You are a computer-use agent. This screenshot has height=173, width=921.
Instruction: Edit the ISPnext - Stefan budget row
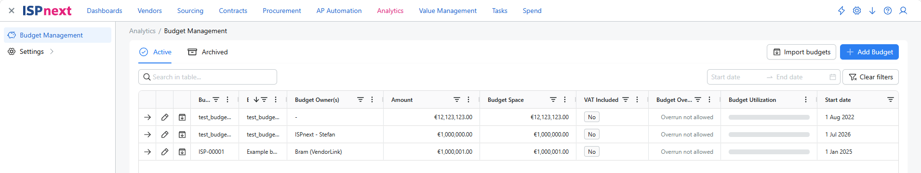pos(165,135)
